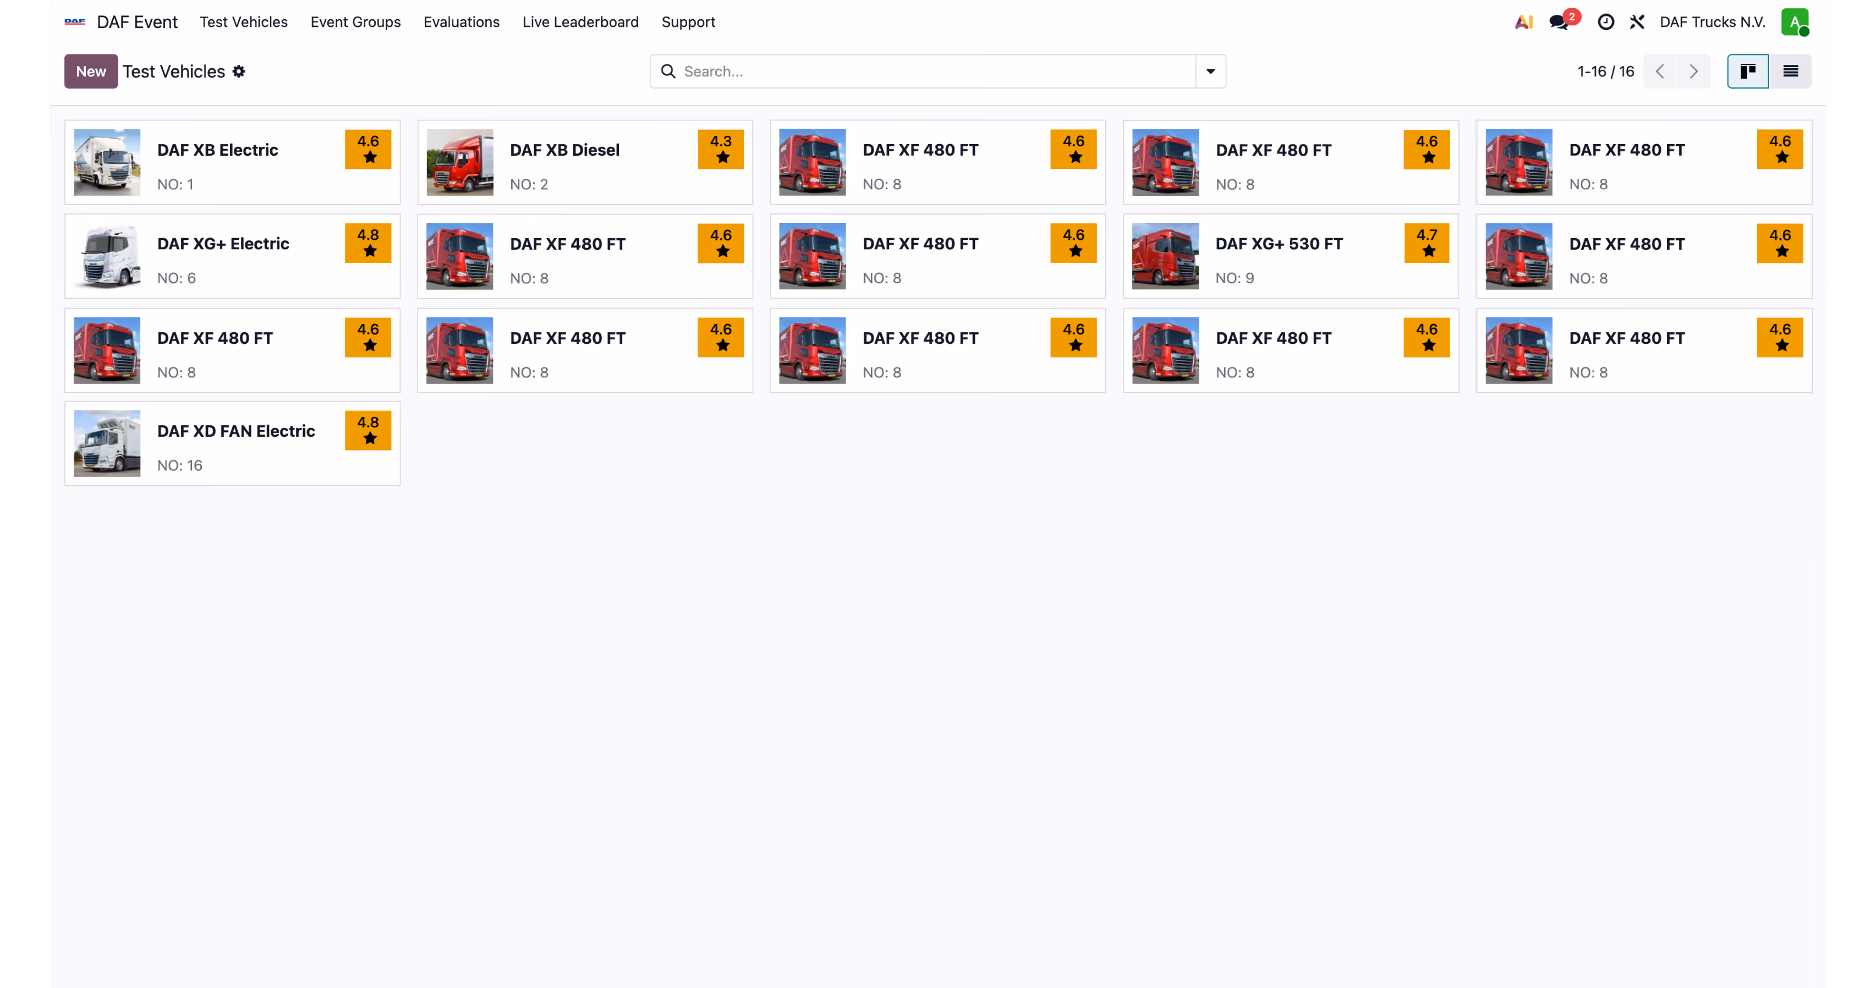
Task: Click the 1-16 / 16 pager counter
Action: click(x=1606, y=72)
